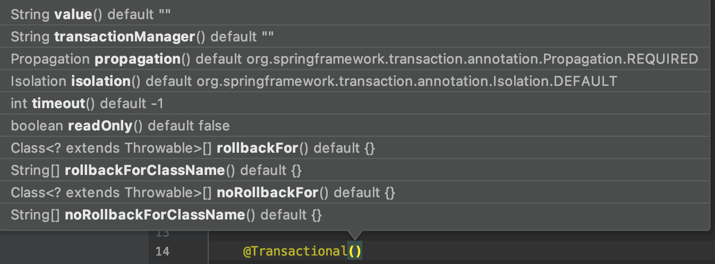Click the dark panel left of the line numbers
Viewport: 715px width, 264px height.
coord(74,249)
